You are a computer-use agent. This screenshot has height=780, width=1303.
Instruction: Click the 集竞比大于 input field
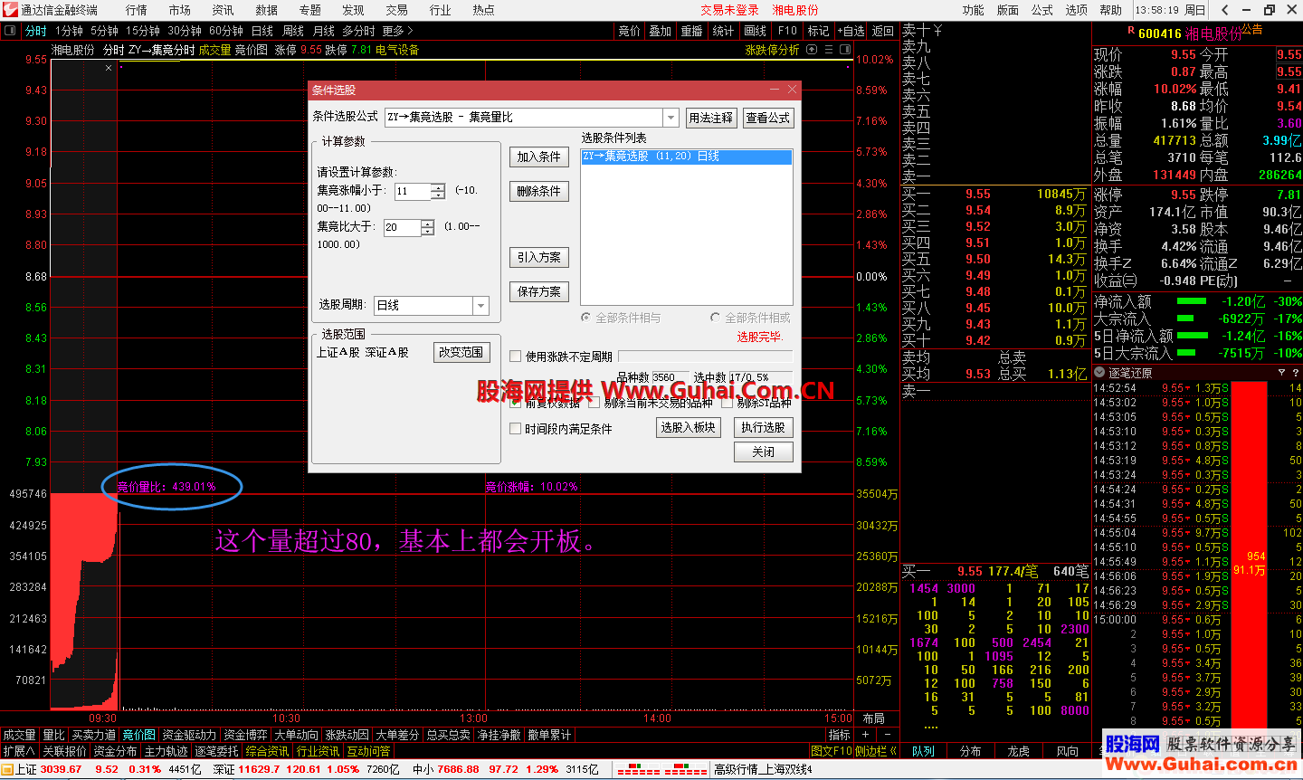pyautogui.click(x=402, y=227)
